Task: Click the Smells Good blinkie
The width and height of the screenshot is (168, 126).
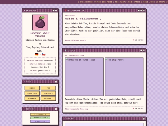Action: tap(40, 121)
